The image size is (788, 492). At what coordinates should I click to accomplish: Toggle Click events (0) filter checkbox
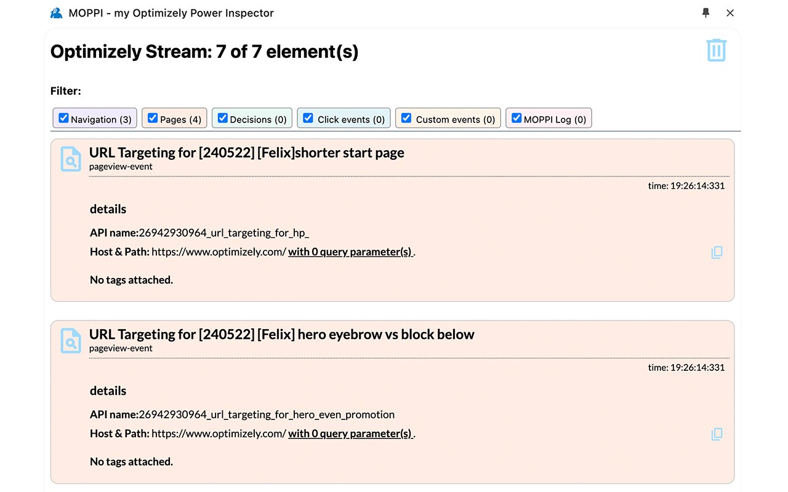click(x=308, y=118)
